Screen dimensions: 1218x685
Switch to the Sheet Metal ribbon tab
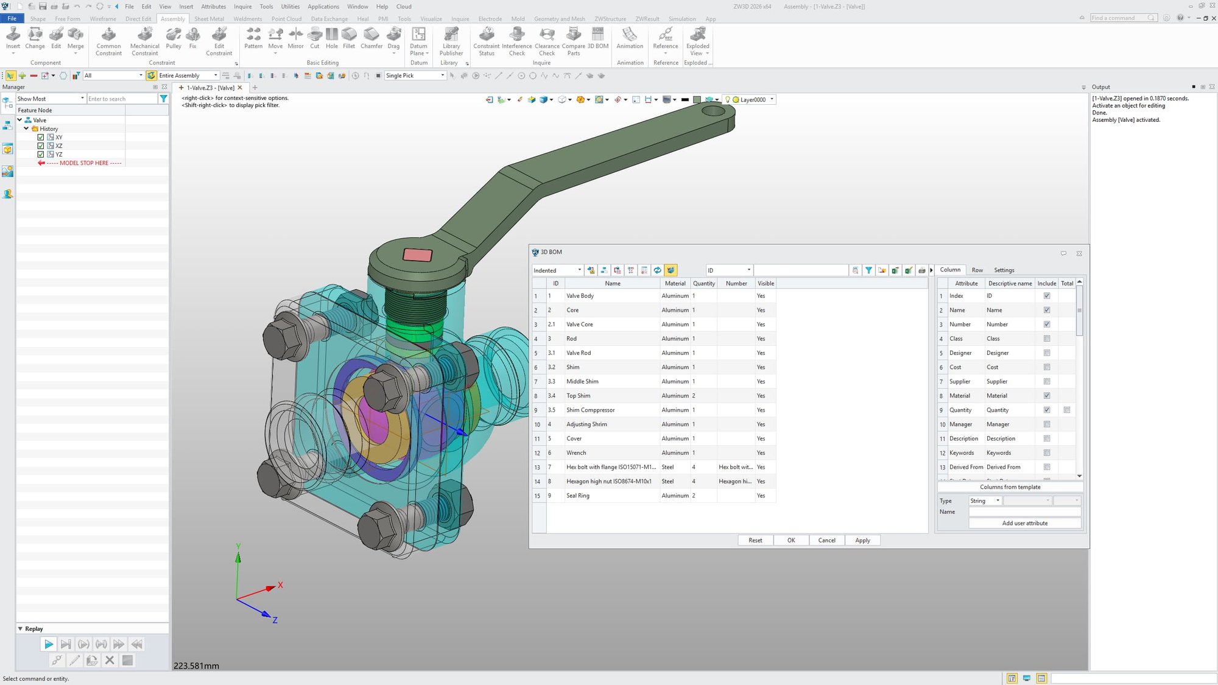(209, 19)
